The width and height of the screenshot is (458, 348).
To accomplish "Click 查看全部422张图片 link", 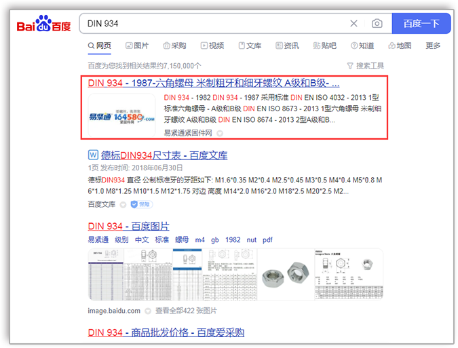I will [x=186, y=311].
